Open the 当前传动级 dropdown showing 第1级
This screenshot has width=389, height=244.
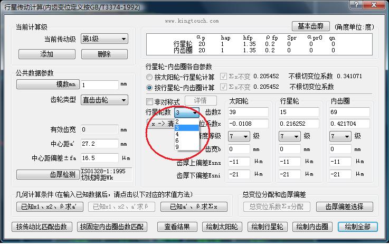coord(104,39)
